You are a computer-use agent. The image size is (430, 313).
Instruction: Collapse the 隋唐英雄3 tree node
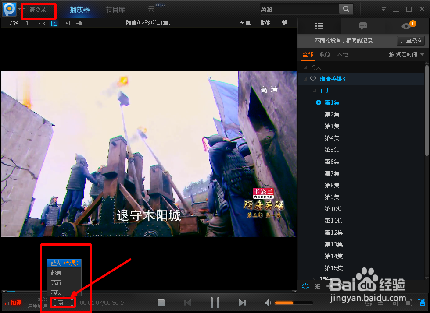pyautogui.click(x=305, y=79)
